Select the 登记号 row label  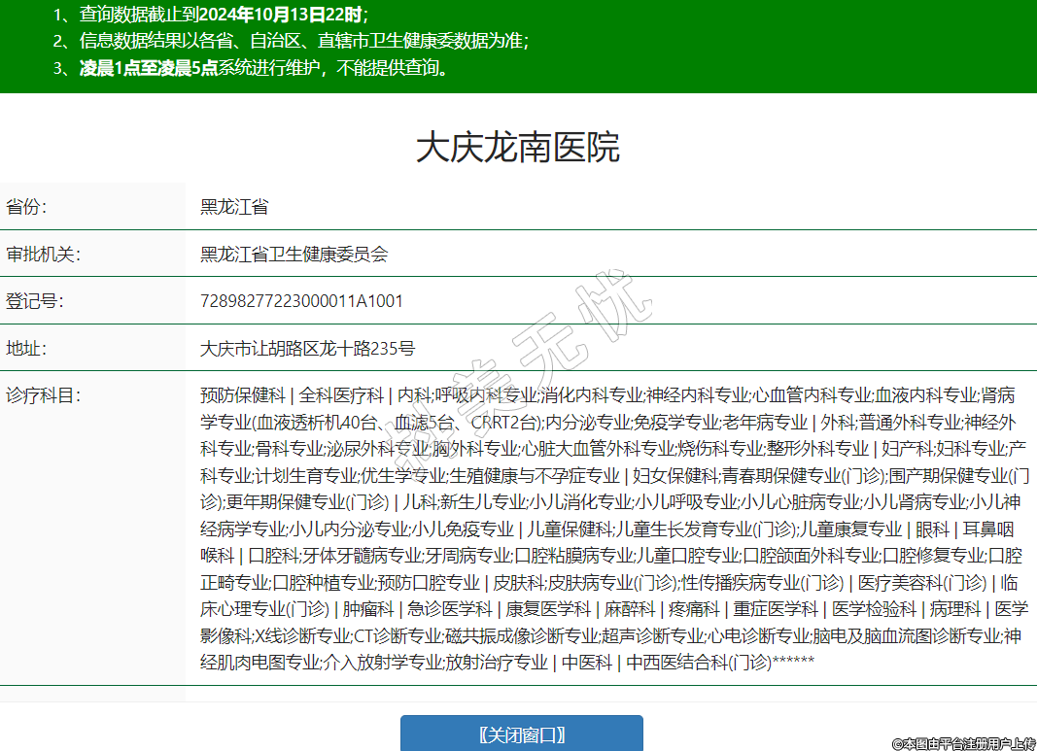[x=35, y=301]
